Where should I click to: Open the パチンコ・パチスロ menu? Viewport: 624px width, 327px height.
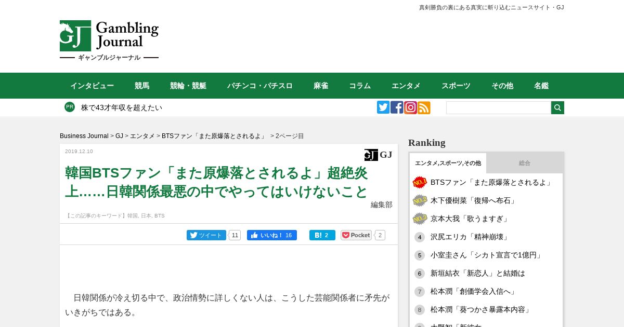[260, 86]
